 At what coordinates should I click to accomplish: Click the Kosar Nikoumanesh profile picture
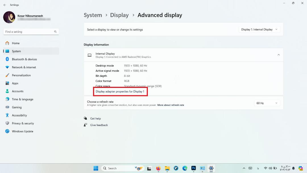(9, 17)
